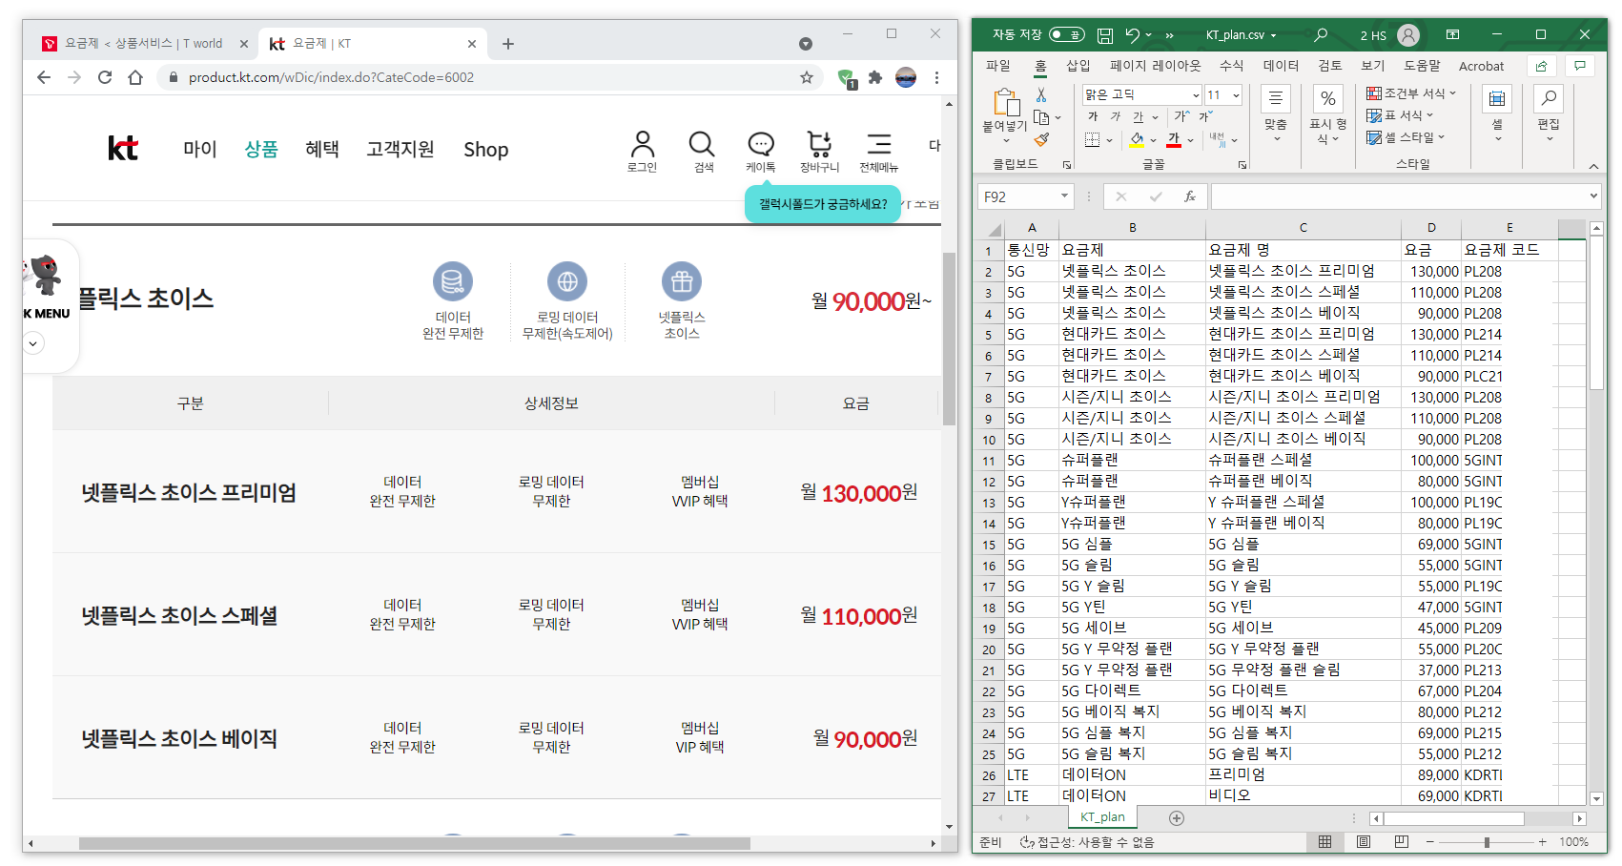Increase the font size with 가˄

coord(1181,116)
